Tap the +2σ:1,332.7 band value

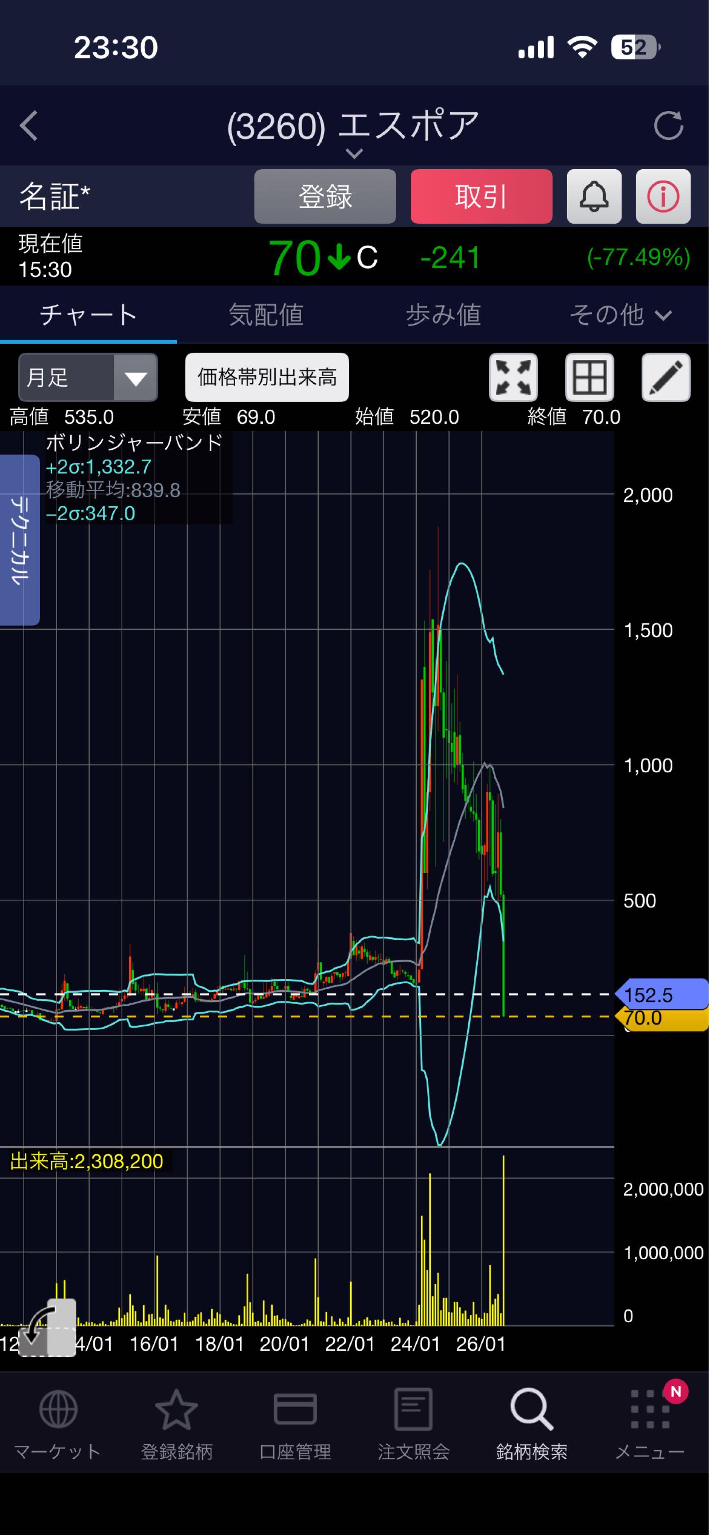point(99,466)
